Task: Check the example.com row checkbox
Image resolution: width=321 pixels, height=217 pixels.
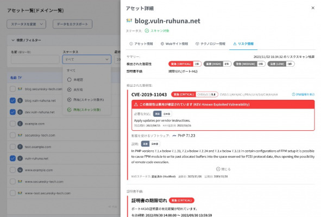Action: (12, 124)
